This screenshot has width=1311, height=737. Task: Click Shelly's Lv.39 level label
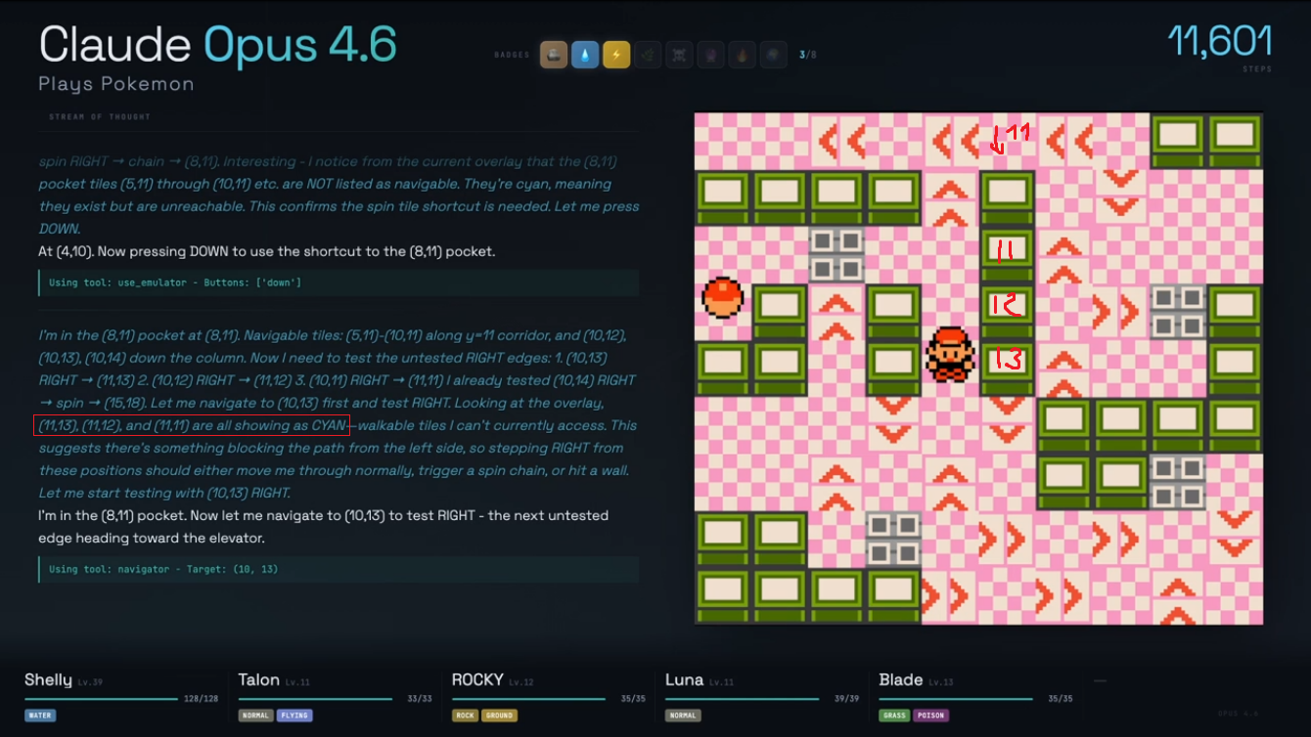pyautogui.click(x=90, y=682)
